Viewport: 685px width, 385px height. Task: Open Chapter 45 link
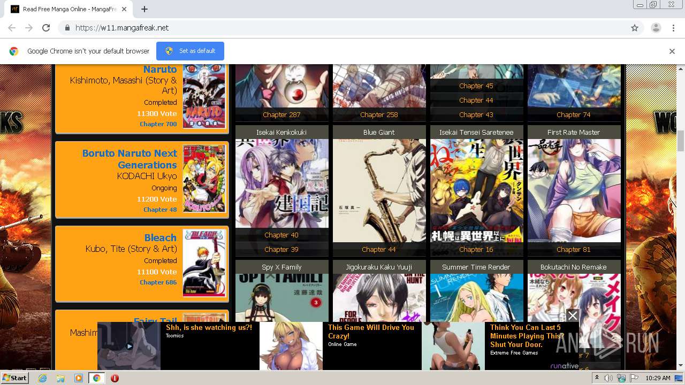[476, 86]
